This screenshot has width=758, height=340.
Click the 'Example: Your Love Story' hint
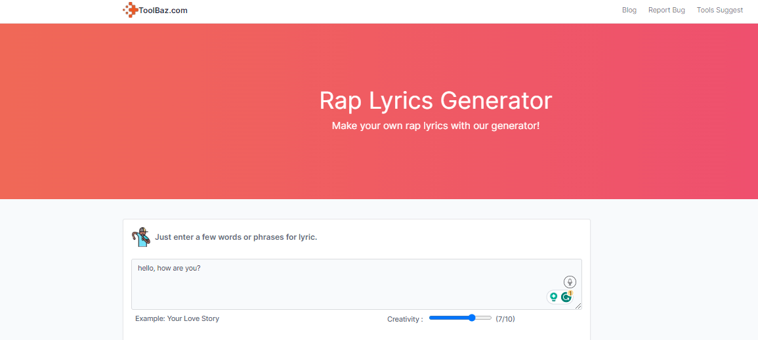pyautogui.click(x=177, y=318)
